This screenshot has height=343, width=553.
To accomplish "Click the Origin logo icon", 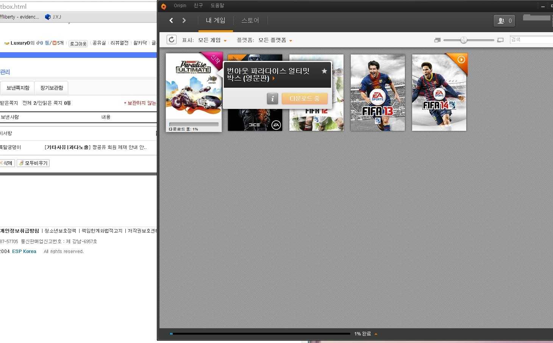I will tap(164, 6).
